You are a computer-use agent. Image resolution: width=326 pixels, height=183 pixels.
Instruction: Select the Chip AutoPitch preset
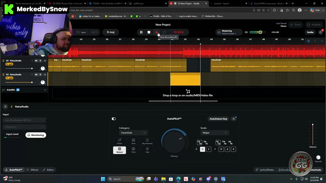[147, 150]
